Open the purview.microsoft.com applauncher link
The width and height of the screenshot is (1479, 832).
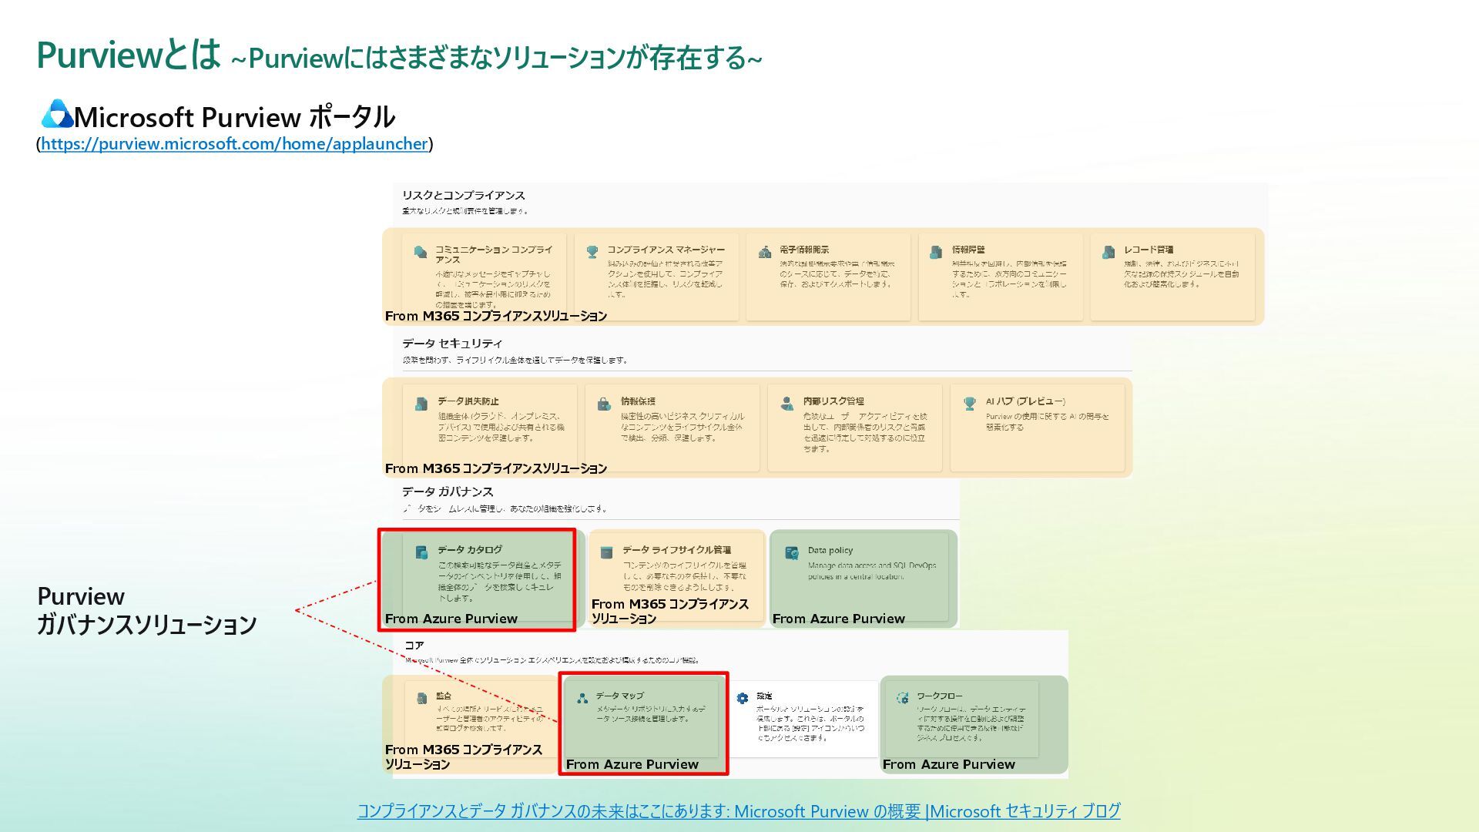coord(234,144)
